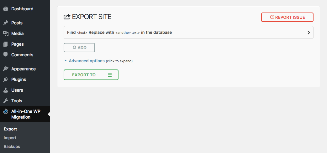Open the Import submenu item
The image size is (327, 153).
click(10, 138)
